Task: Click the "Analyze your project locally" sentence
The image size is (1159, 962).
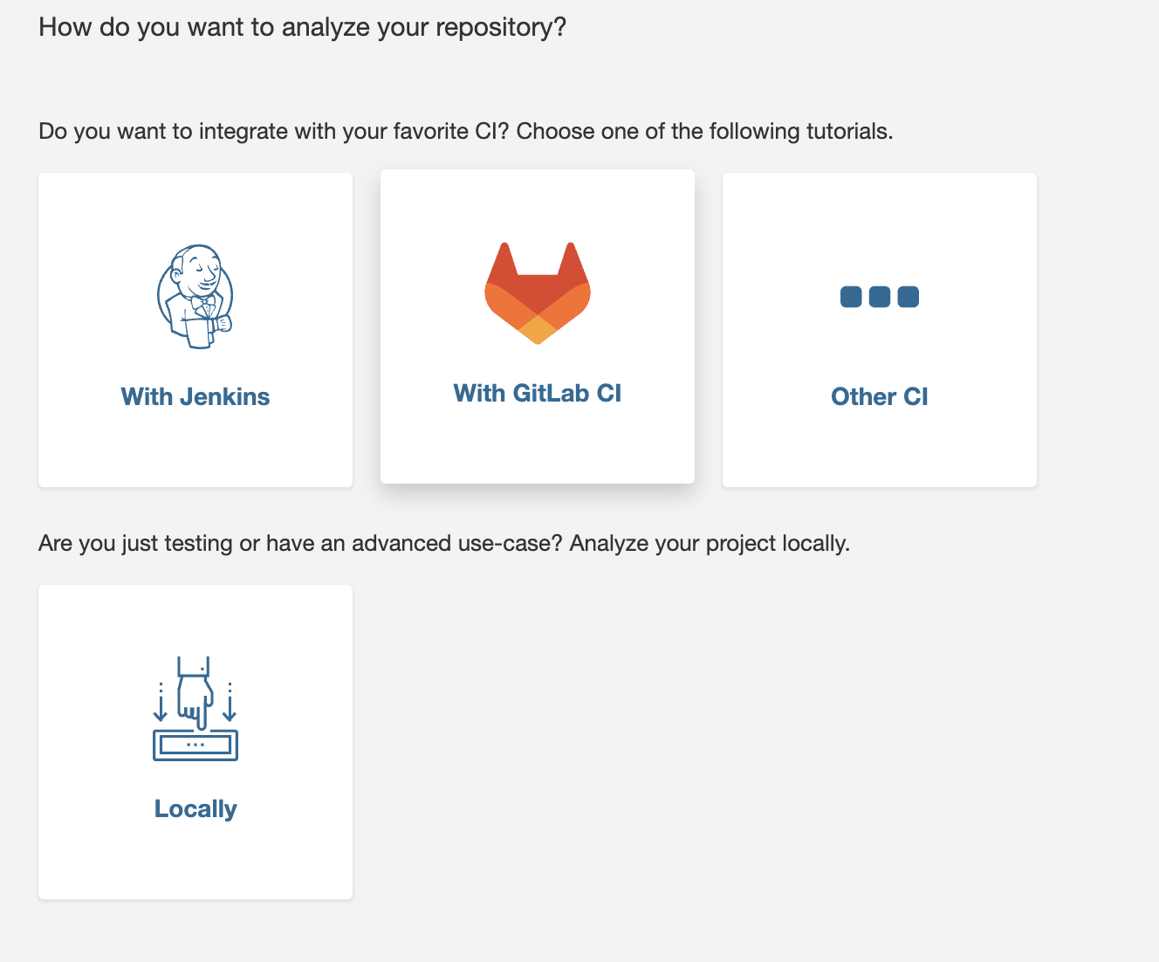Action: point(710,543)
